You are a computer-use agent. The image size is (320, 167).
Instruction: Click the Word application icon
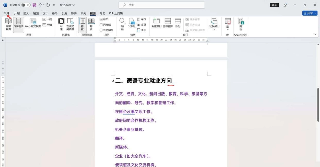tap(5, 5)
